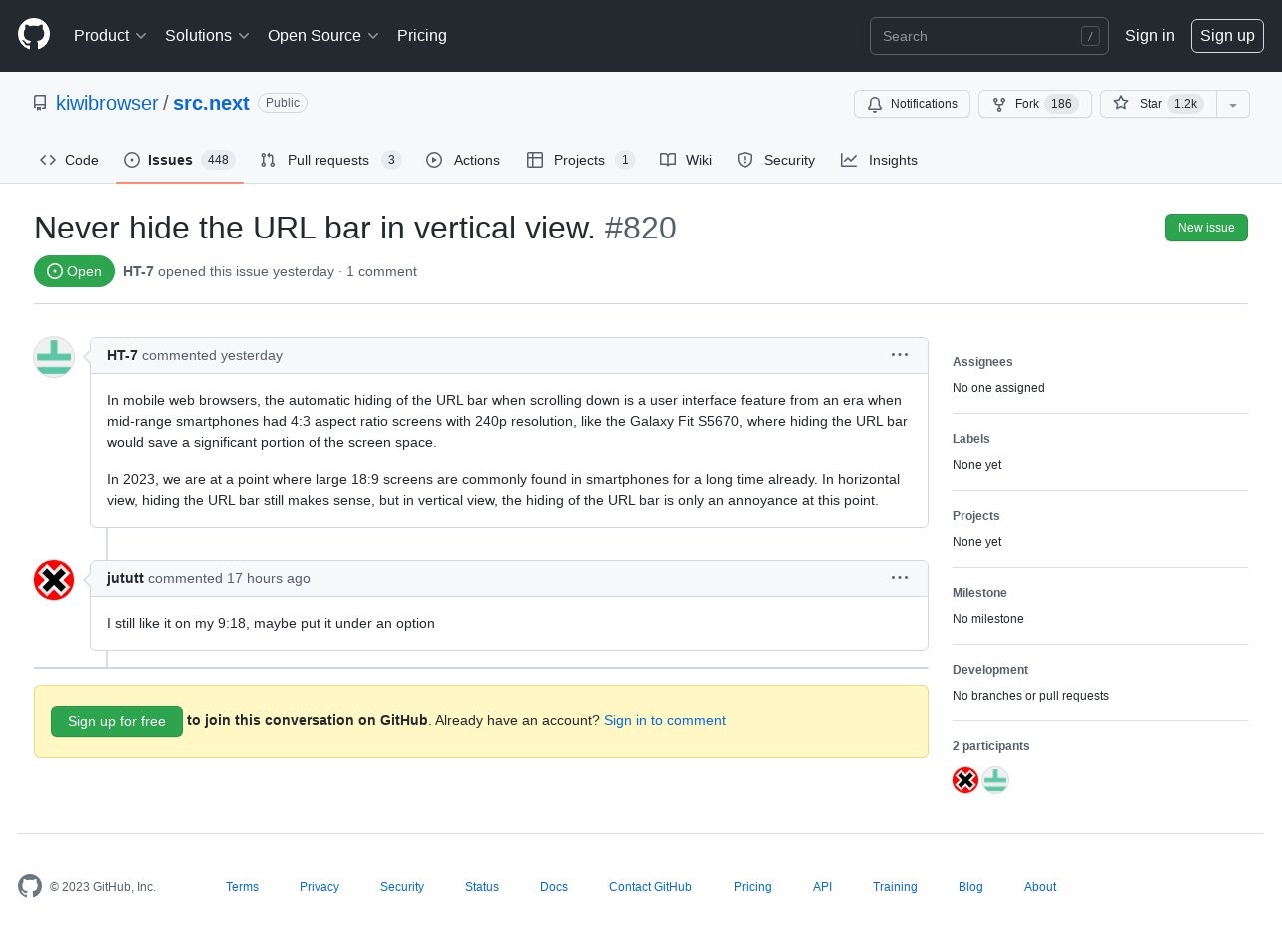This screenshot has width=1282, height=948.
Task: Click Sign in in the header
Action: click(x=1150, y=36)
